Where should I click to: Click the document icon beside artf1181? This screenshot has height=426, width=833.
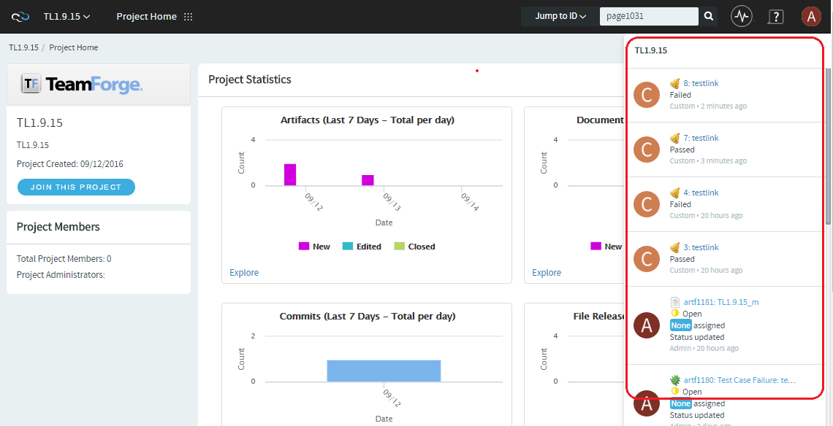click(675, 302)
